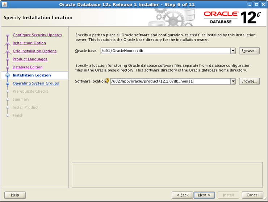The height and width of the screenshot is (202, 268).
Task: Click in the Oracle base text field
Action: (166, 51)
